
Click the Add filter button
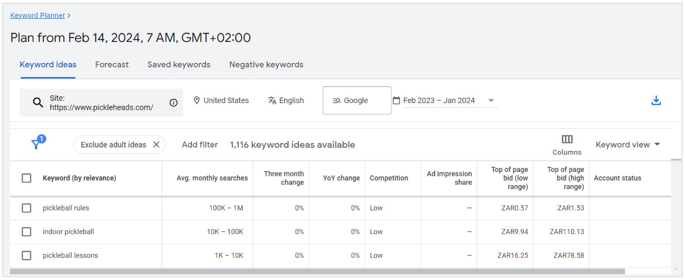[200, 145]
